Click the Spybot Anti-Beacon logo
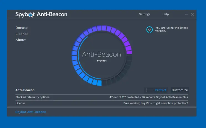 pos(41,14)
